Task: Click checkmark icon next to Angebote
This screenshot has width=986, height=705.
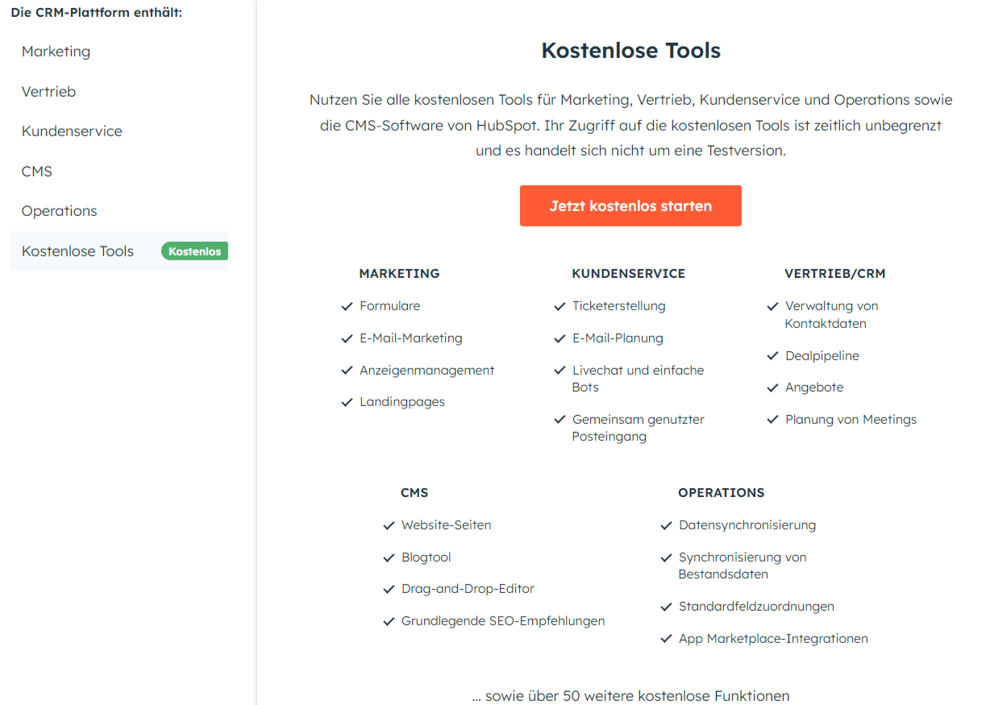Action: (773, 388)
